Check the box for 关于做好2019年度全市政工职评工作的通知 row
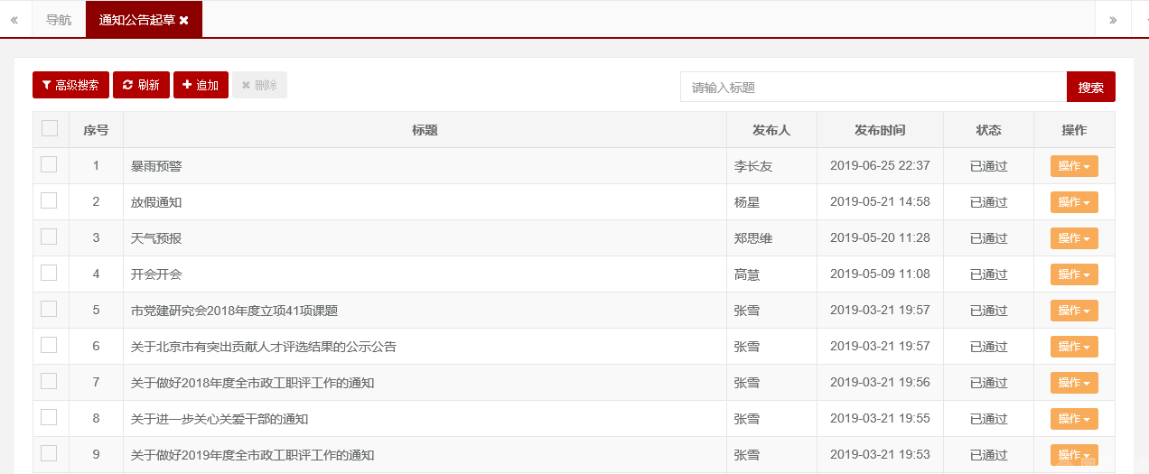This screenshot has height=474, width=1149. (x=49, y=453)
